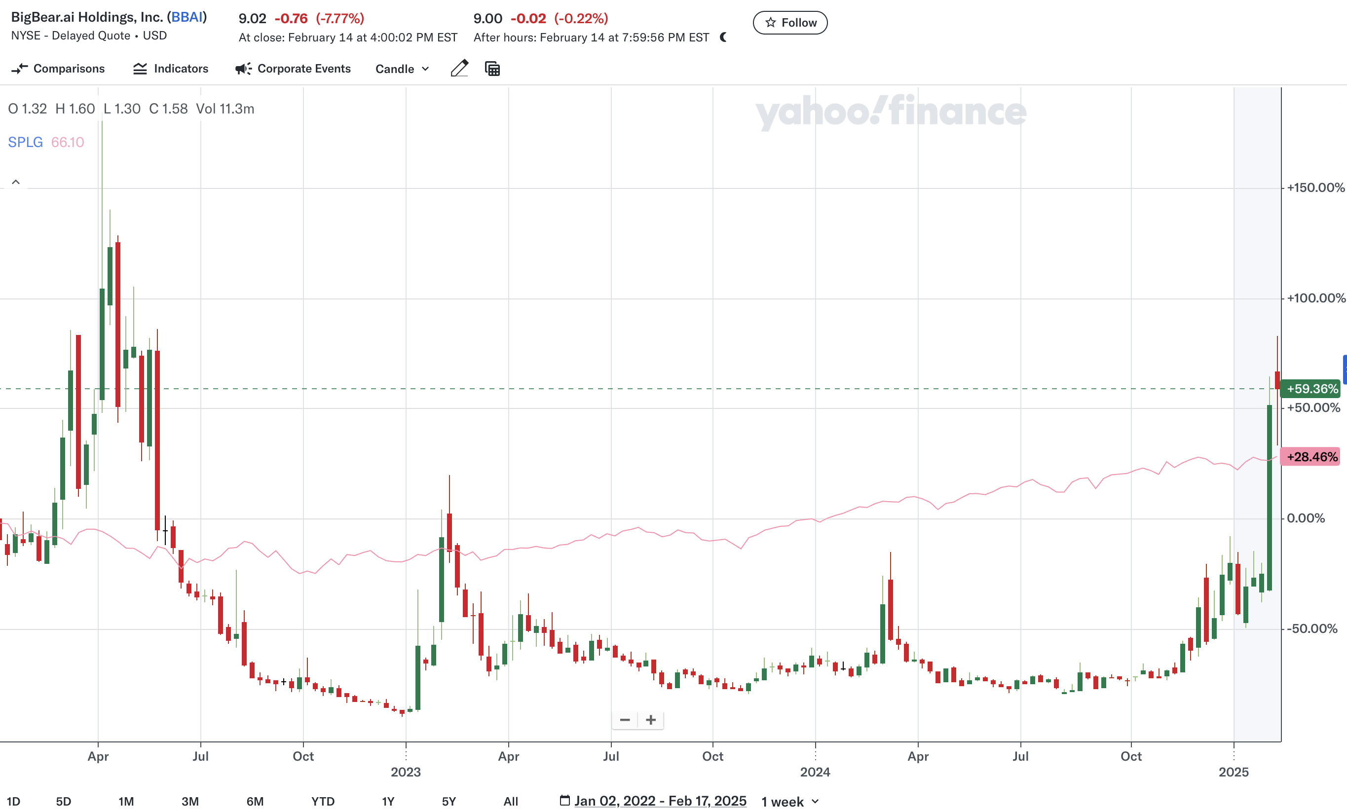
Task: Open the chart data table icon
Action: 492,68
